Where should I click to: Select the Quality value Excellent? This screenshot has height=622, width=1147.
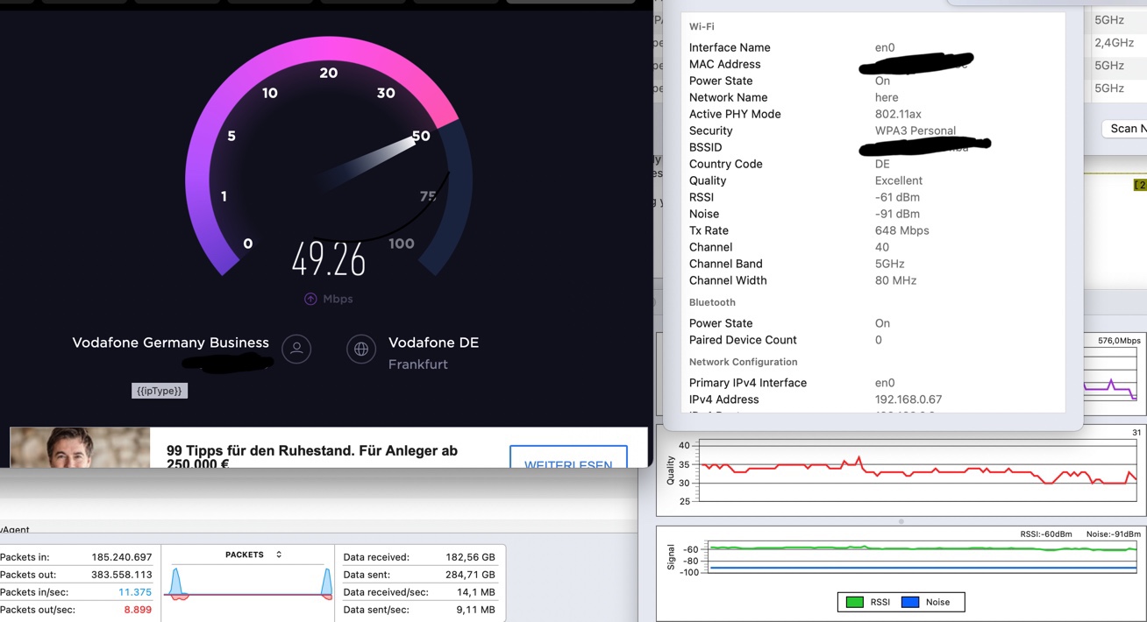click(x=899, y=180)
